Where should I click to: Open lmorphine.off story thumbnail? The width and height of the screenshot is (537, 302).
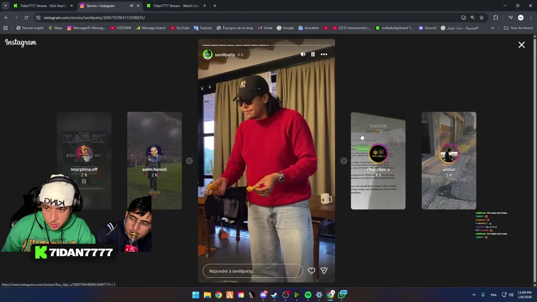point(84,161)
